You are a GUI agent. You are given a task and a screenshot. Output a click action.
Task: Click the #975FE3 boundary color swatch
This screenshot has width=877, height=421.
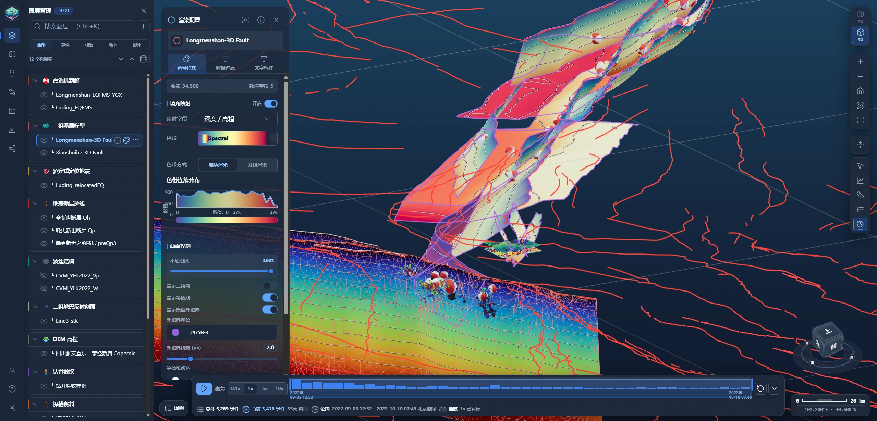point(175,332)
